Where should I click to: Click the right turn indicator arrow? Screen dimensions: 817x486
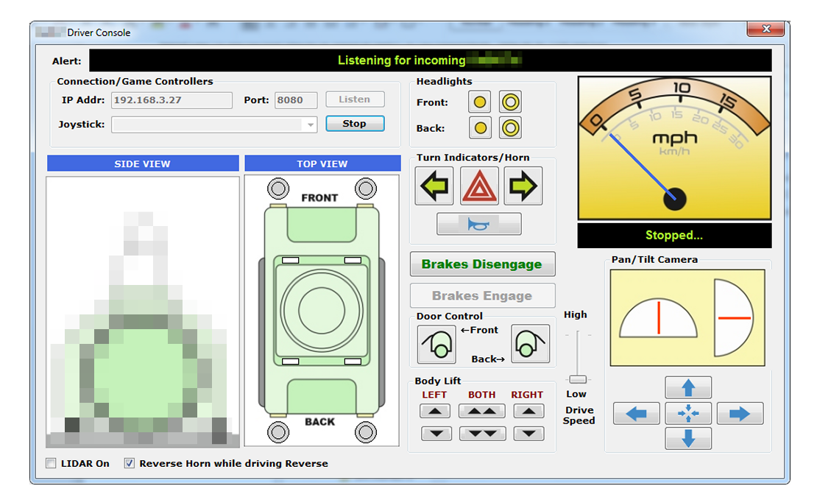[523, 186]
